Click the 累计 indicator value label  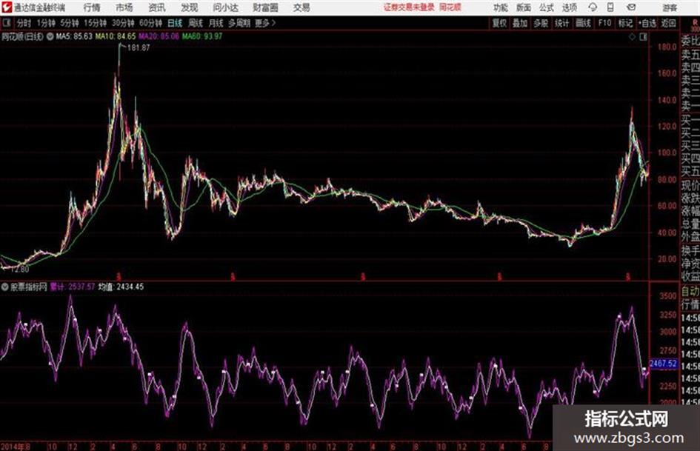[x=73, y=287]
